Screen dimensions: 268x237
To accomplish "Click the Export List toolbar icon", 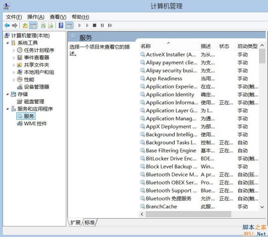I will (51, 26).
